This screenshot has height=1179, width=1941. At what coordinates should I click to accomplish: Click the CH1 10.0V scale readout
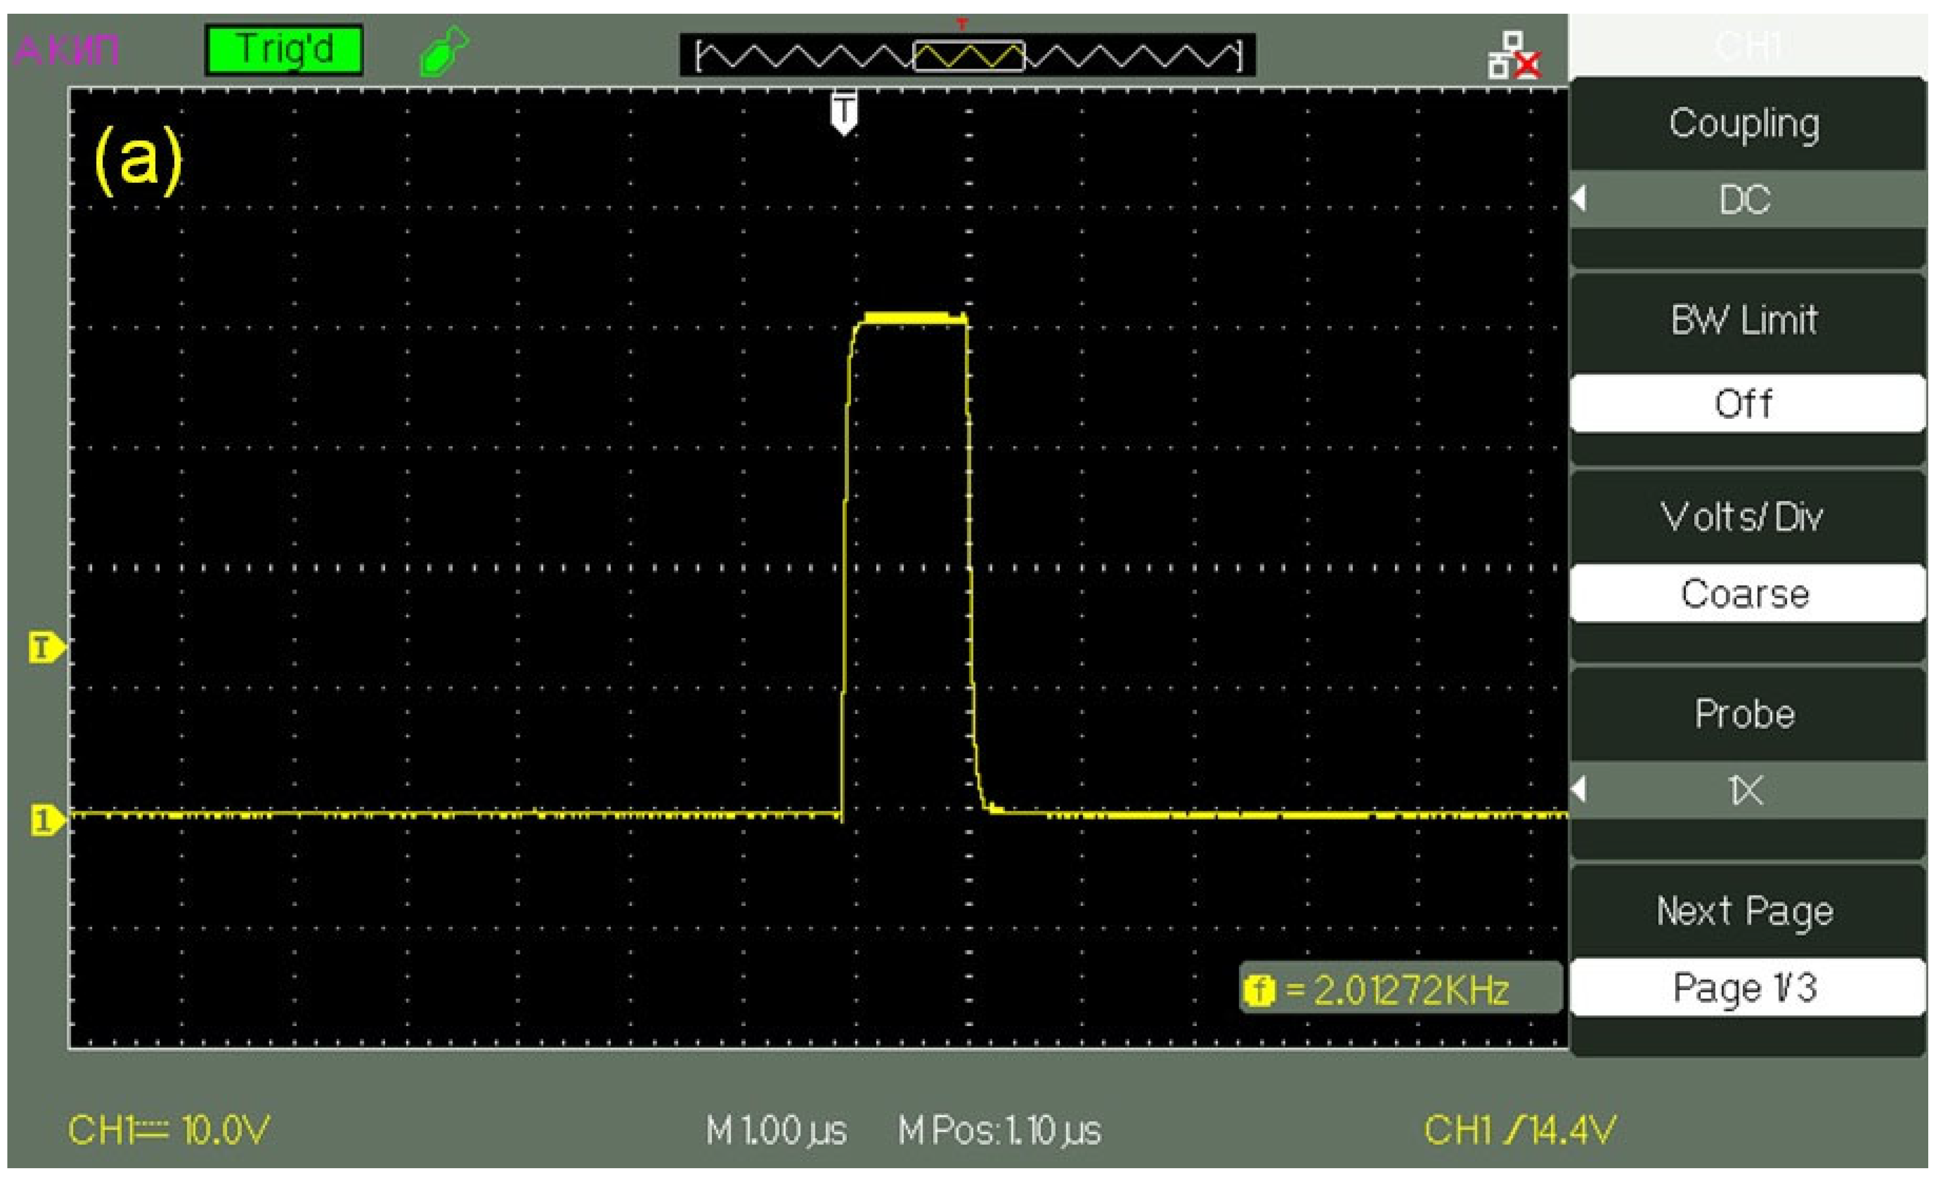pos(169,1130)
